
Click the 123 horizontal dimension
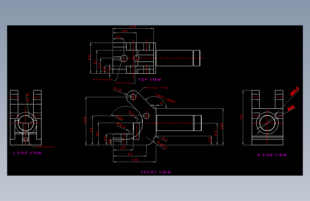(135, 160)
